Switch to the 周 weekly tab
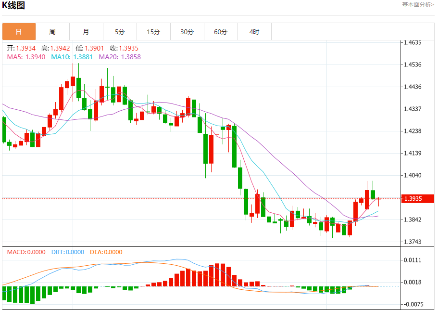 click(x=52, y=32)
